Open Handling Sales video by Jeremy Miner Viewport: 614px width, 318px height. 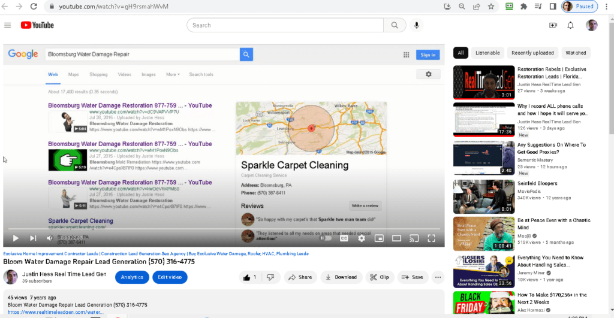pos(550,261)
